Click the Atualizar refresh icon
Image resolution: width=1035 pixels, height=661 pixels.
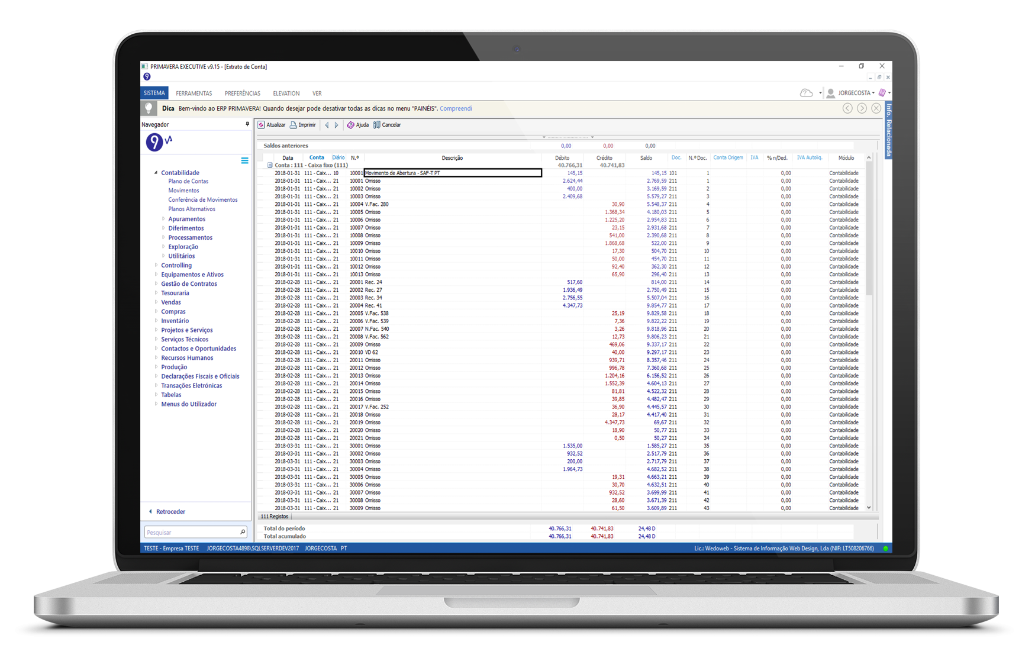[261, 125]
